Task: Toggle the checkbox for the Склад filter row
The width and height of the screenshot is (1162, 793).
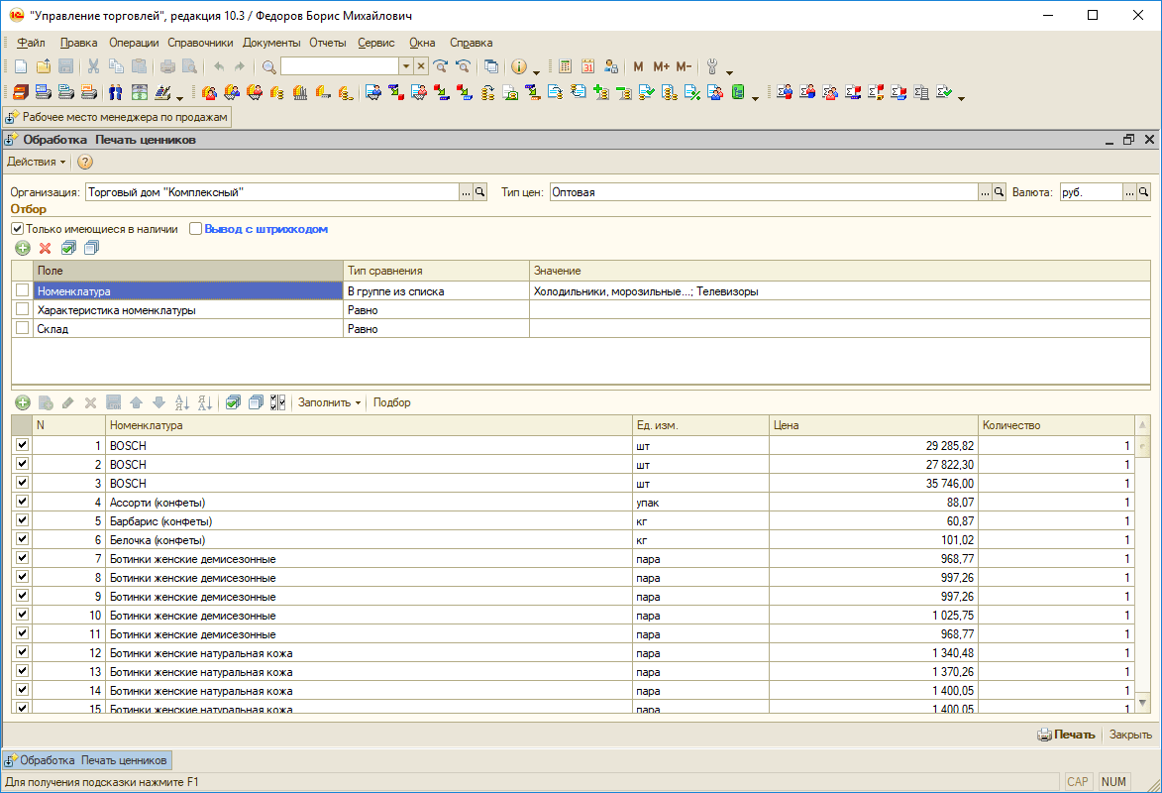Action: pos(23,328)
